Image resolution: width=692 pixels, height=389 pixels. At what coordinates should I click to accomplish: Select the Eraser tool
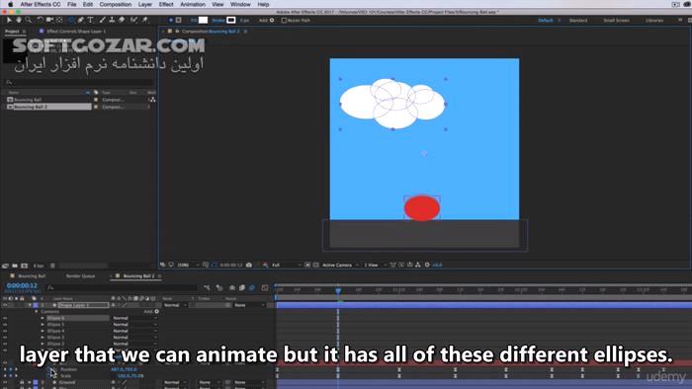coord(122,20)
